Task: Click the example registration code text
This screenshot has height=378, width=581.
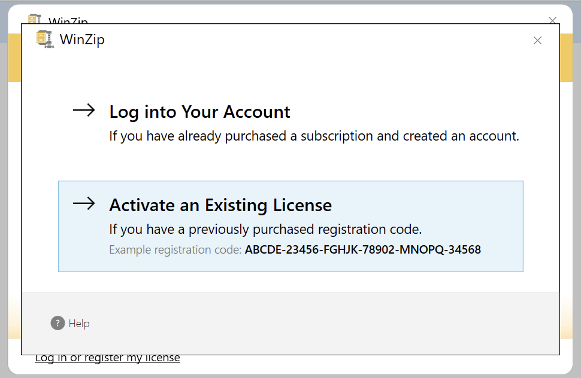Action: (x=296, y=249)
